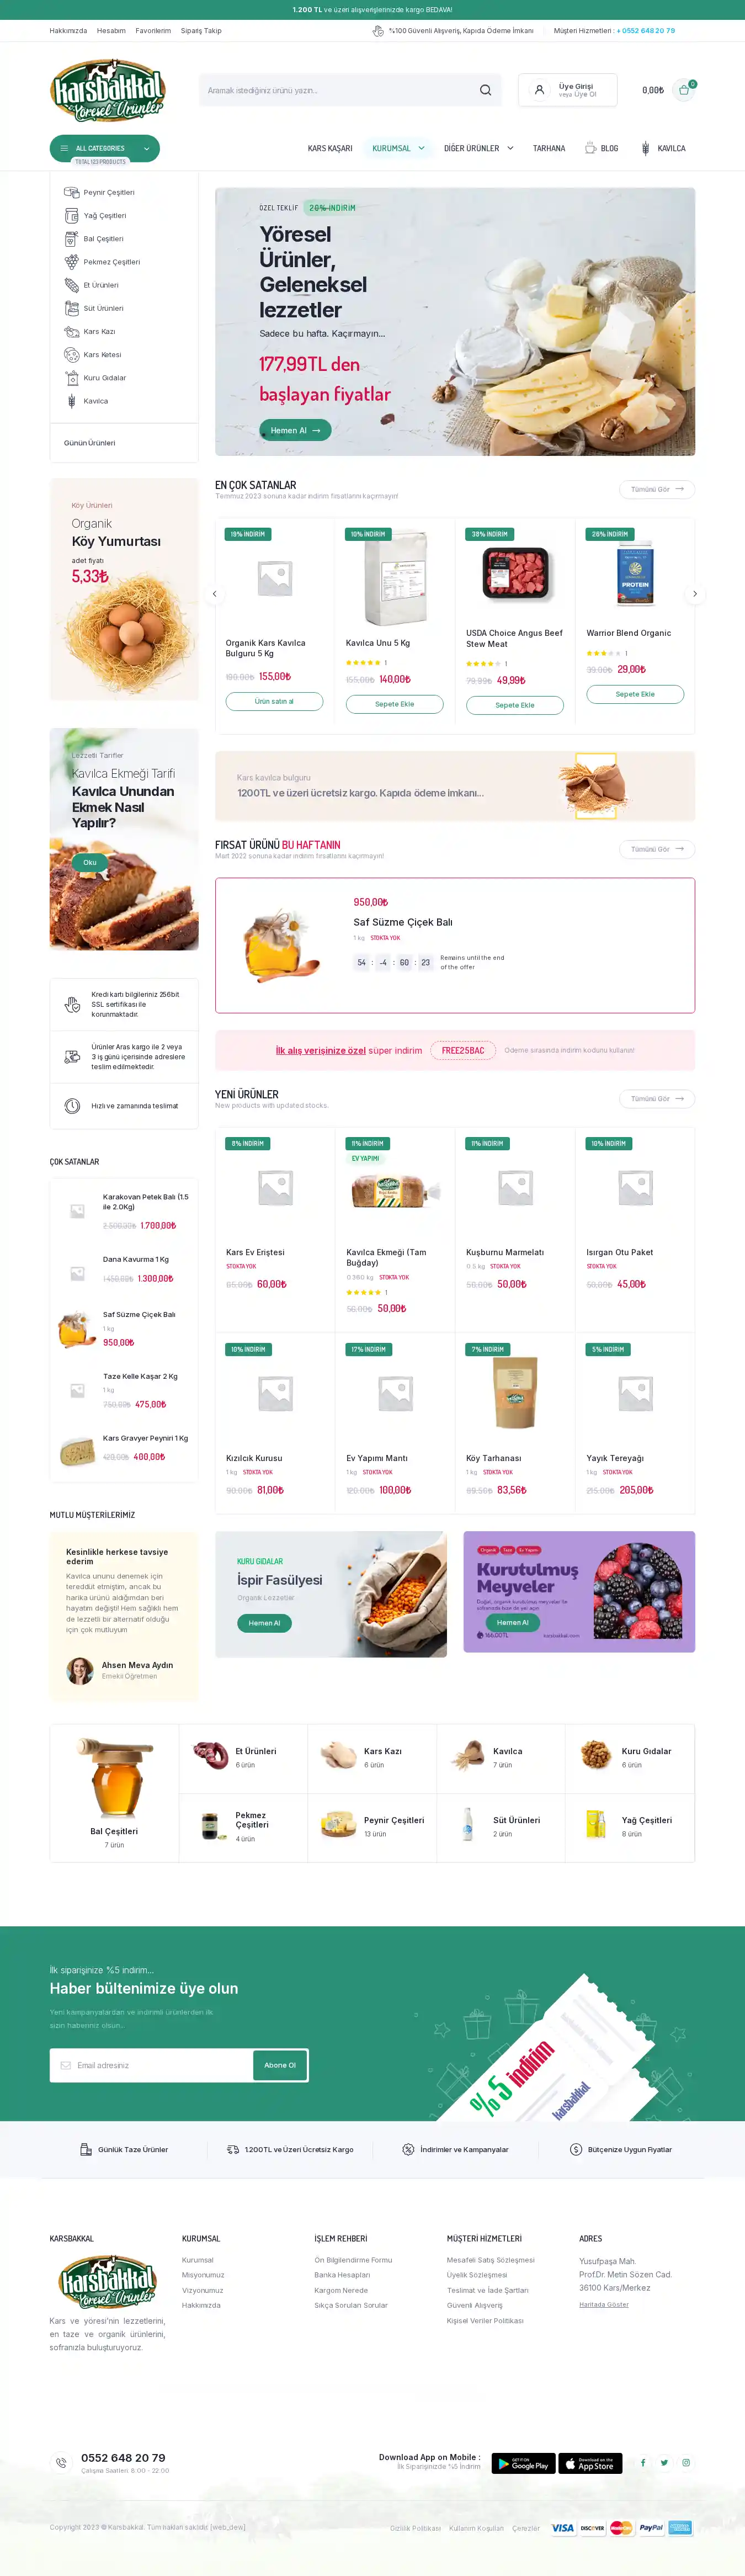Viewport: 745px width, 2576px height.
Task: Click the Email adresiniz input field
Action: click(151, 2065)
